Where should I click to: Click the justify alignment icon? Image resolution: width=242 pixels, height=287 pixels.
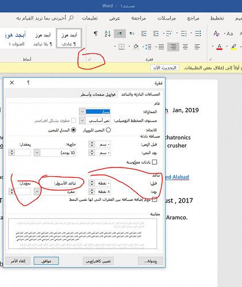pyautogui.click(x=161, y=46)
